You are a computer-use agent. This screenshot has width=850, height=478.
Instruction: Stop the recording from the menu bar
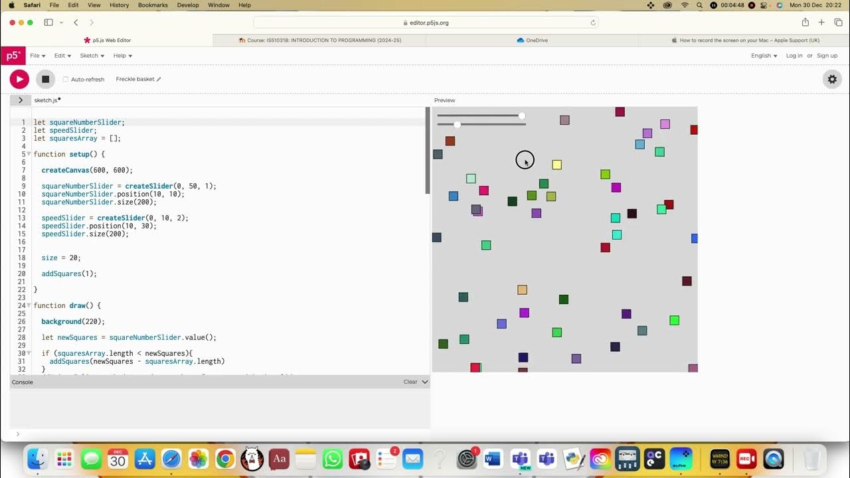click(752, 5)
